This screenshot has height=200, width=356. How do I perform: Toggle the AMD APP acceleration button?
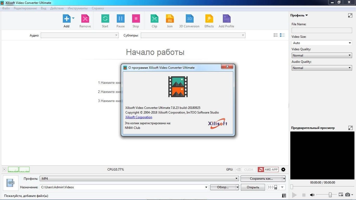coord(268,170)
